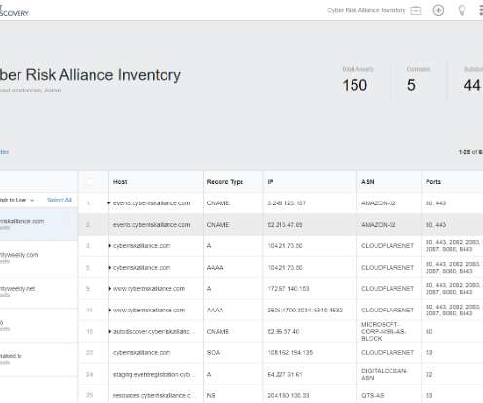Sort by the Host column header
This screenshot has width=483, height=403.
(x=120, y=182)
